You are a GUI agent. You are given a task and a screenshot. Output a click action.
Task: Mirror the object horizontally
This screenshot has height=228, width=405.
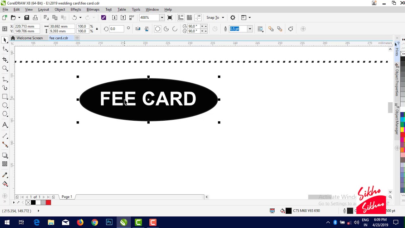[x=138, y=29]
